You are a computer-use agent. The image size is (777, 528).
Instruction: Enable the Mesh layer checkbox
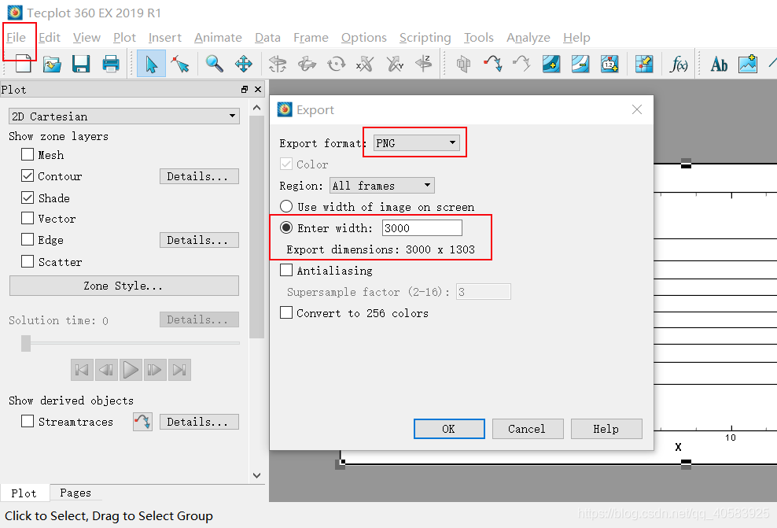pos(28,155)
